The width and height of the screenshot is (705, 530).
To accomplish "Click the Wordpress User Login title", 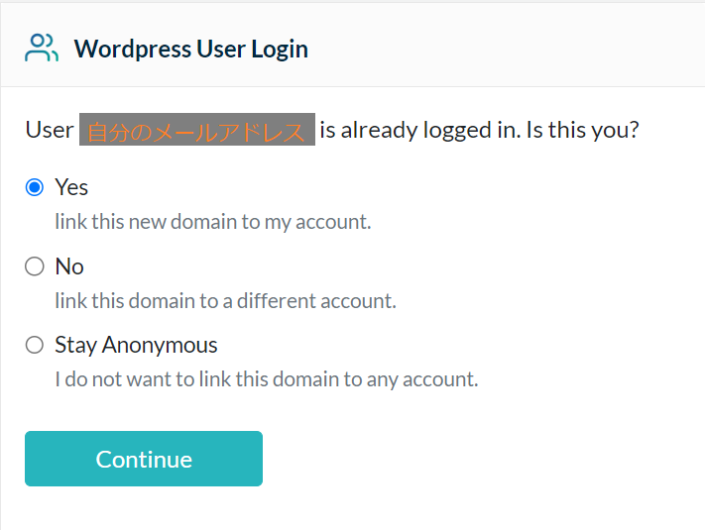I will point(190,49).
